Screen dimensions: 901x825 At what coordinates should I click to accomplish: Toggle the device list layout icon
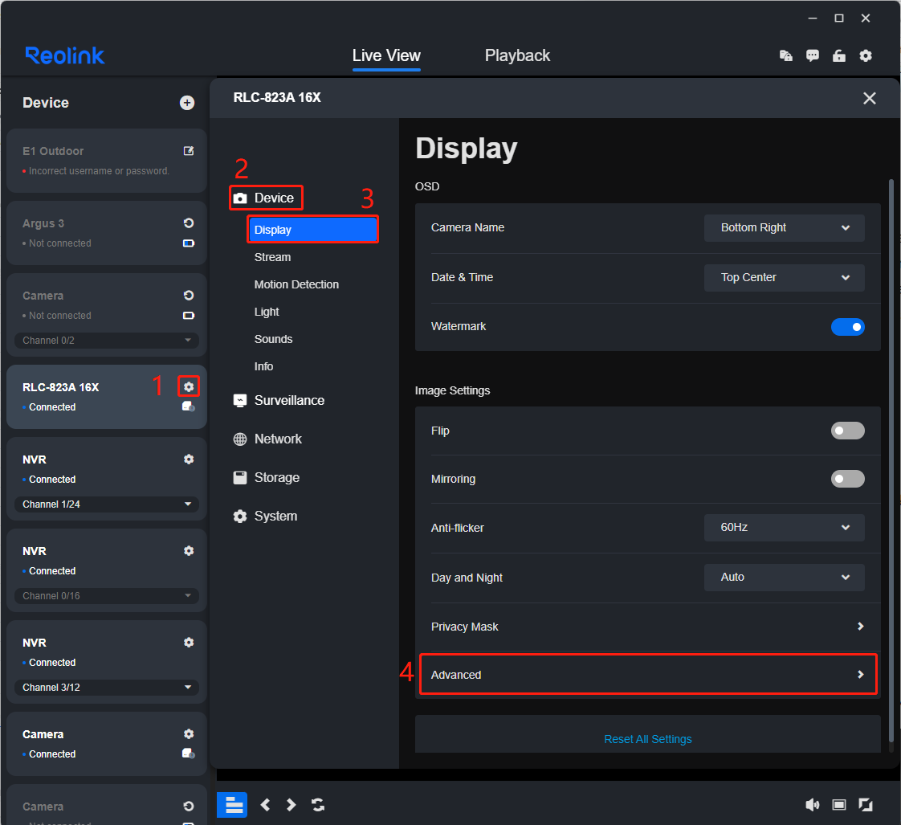click(x=232, y=805)
